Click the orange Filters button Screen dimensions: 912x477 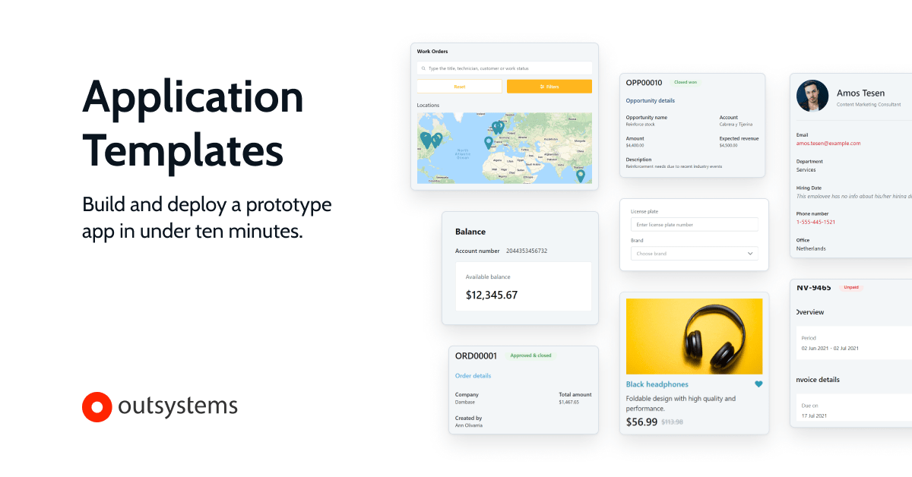(549, 87)
